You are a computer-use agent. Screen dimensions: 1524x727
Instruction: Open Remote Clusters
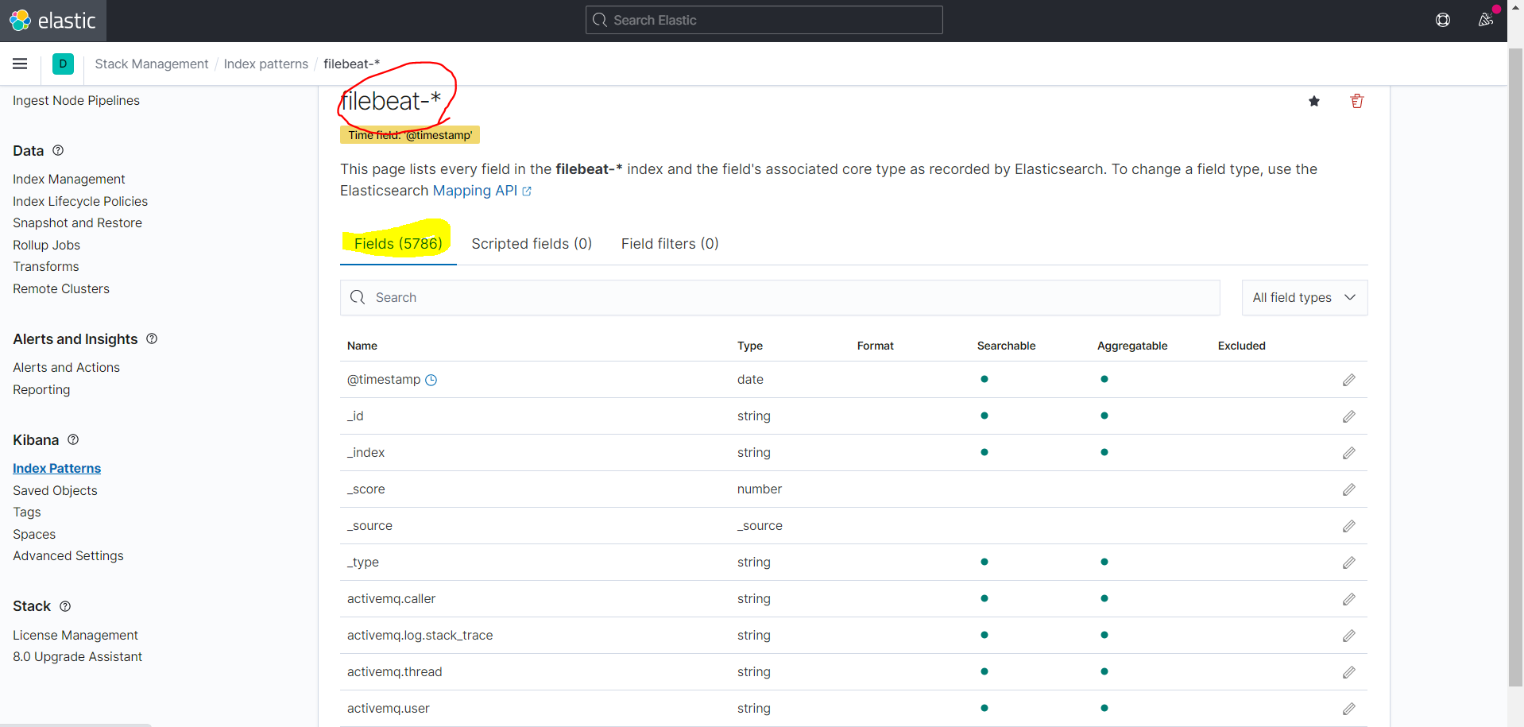[61, 288]
